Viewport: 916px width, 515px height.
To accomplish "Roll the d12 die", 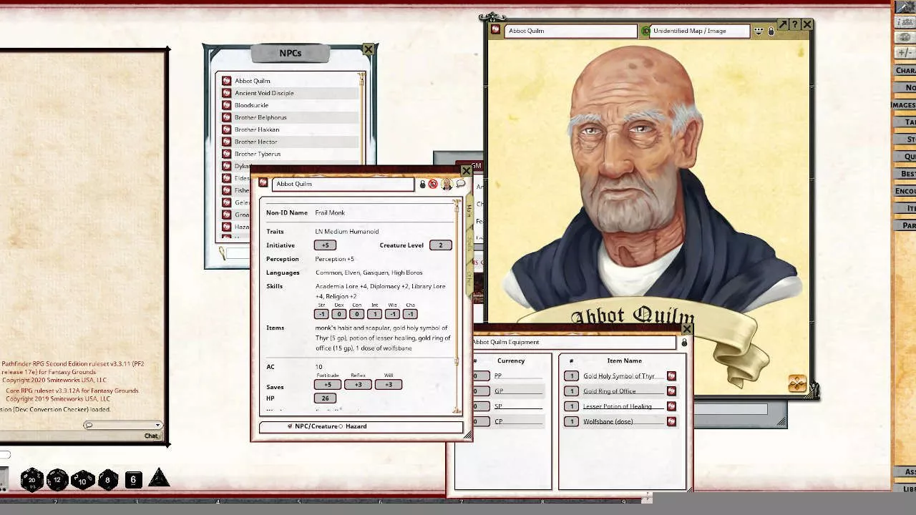I will tap(57, 480).
